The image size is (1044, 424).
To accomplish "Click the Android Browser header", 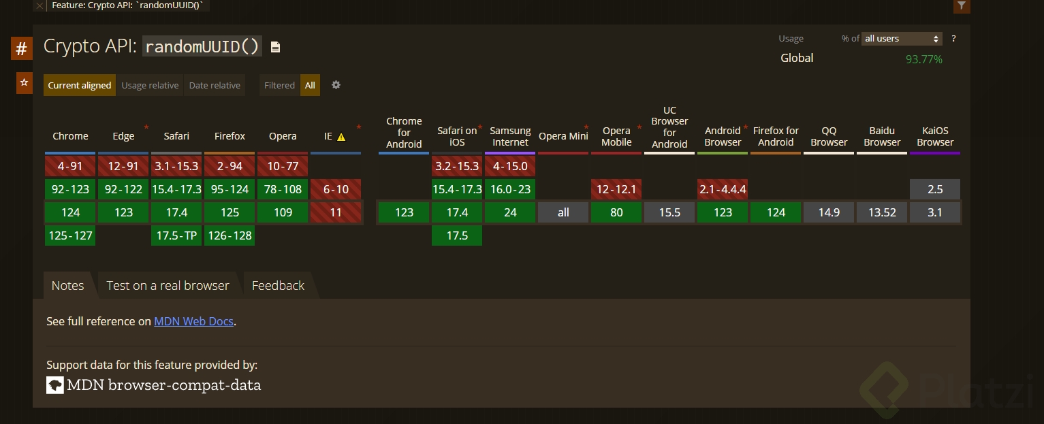I will [723, 136].
